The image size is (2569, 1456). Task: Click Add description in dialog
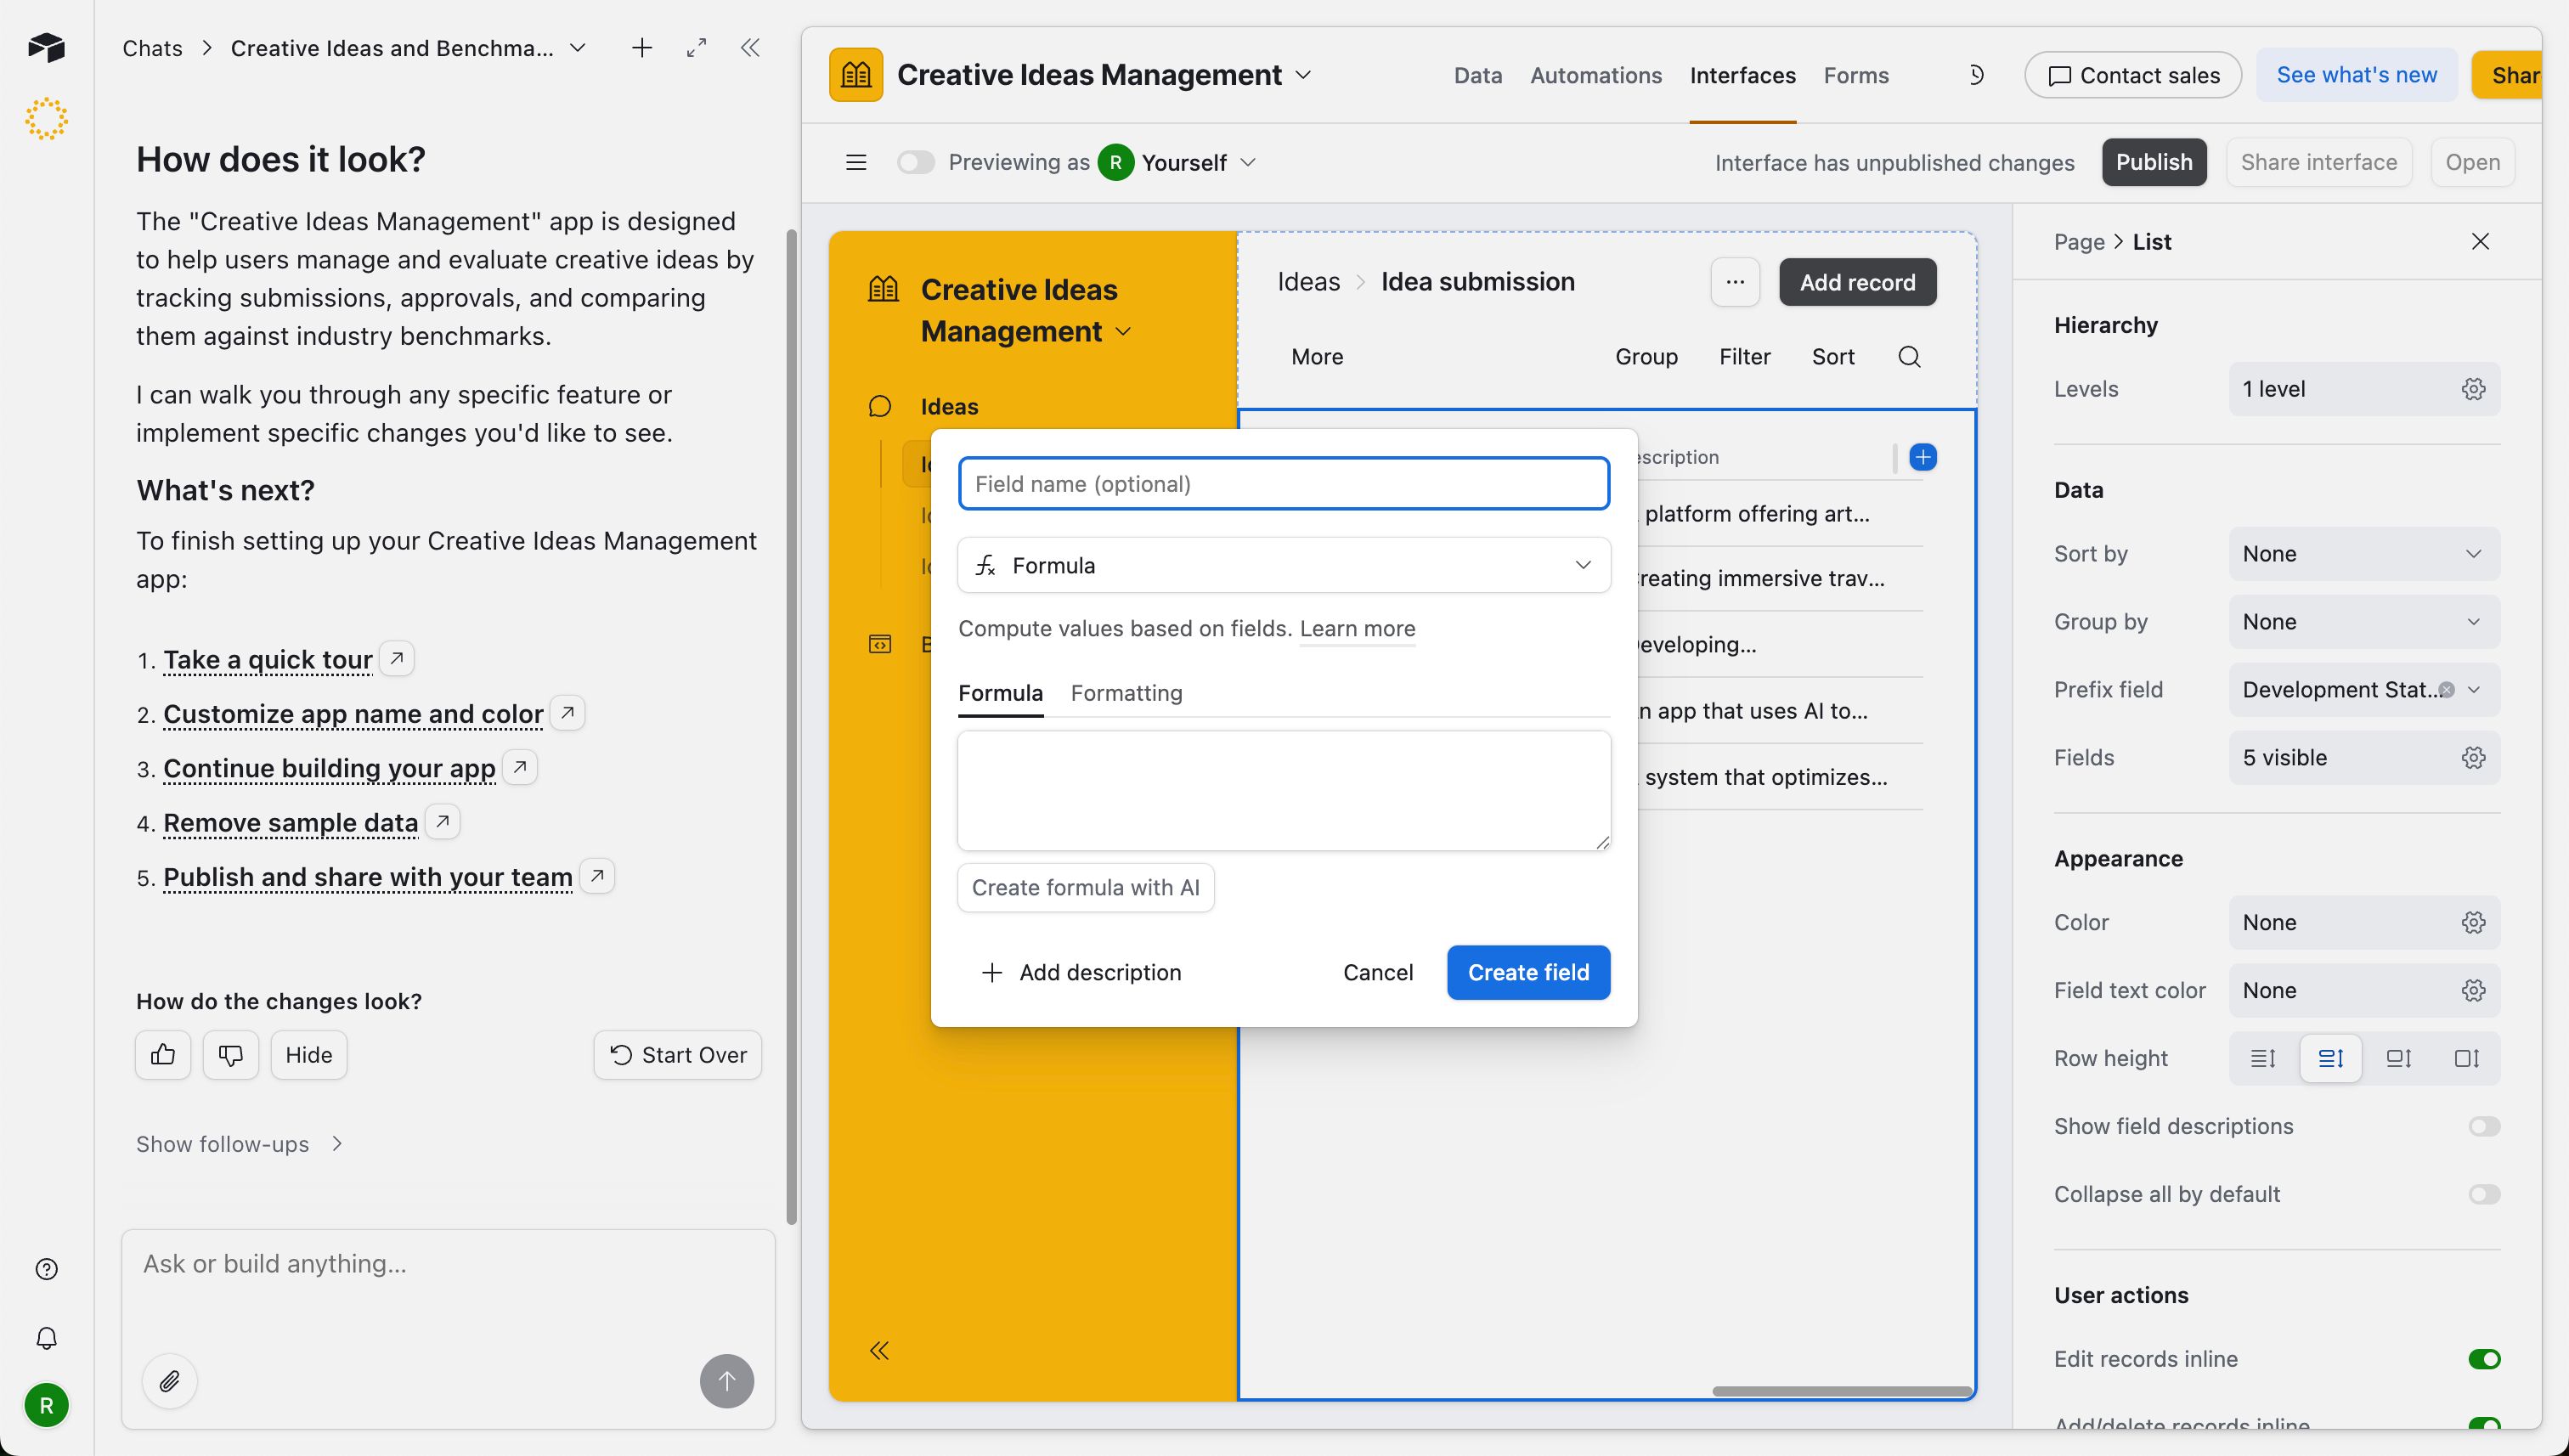(x=1081, y=972)
